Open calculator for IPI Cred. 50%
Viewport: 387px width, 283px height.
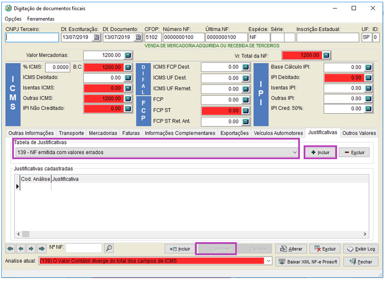(x=368, y=109)
